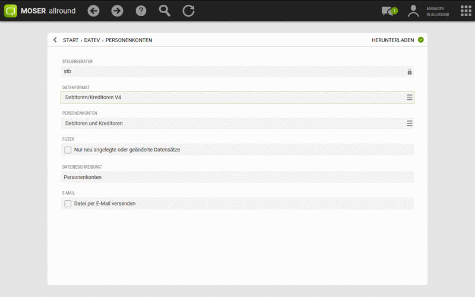The width and height of the screenshot is (475, 297).
Task: Open search with the magnifier icon
Action: [164, 11]
